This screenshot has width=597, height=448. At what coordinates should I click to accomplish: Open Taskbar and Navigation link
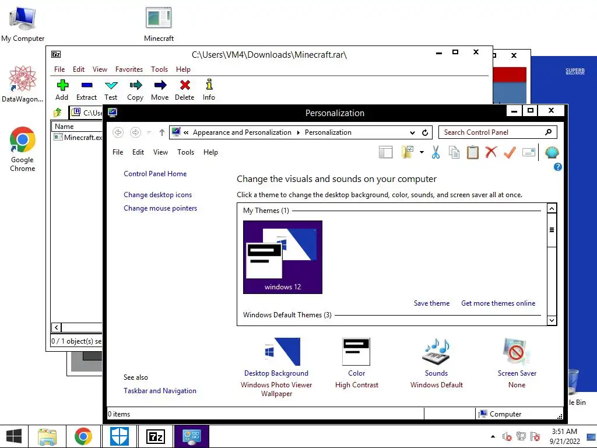160,391
